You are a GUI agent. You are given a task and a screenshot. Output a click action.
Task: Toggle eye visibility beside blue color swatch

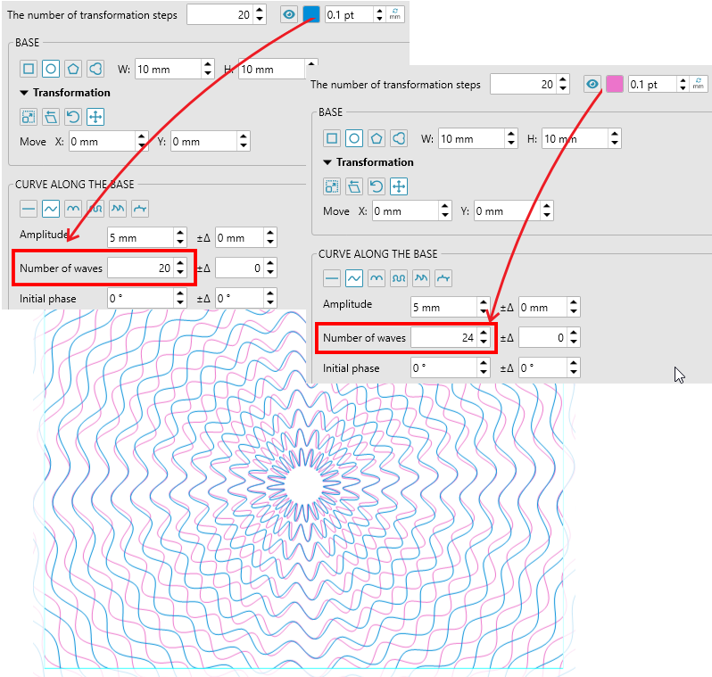coord(288,14)
